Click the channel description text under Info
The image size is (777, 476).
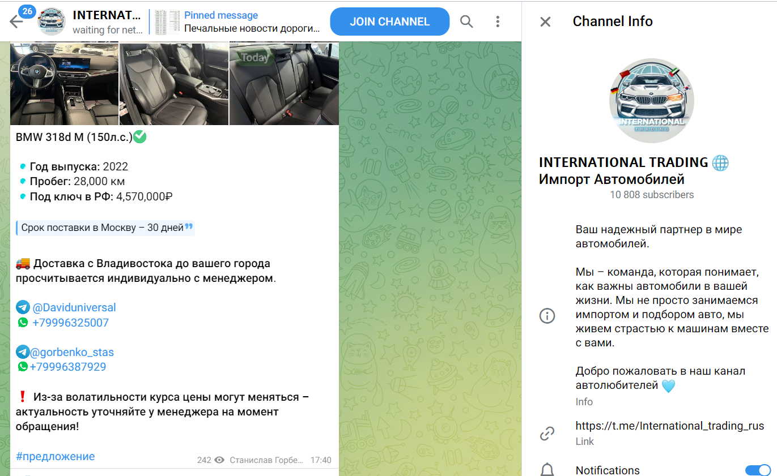click(x=672, y=308)
